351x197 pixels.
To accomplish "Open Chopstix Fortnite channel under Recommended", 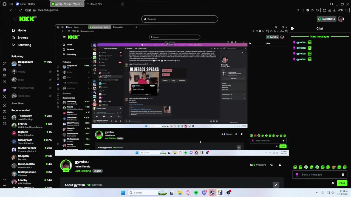I will [x=32, y=157].
